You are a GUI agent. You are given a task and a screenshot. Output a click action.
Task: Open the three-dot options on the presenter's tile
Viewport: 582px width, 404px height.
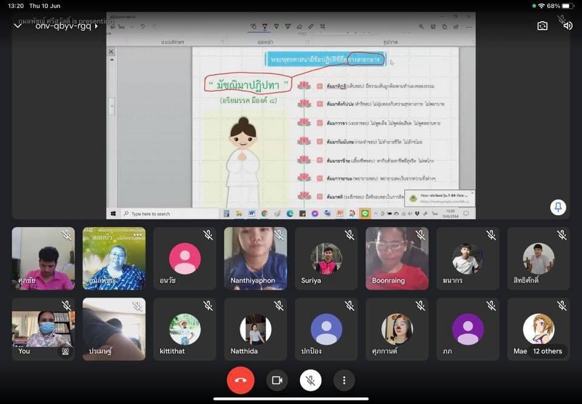[136, 236]
